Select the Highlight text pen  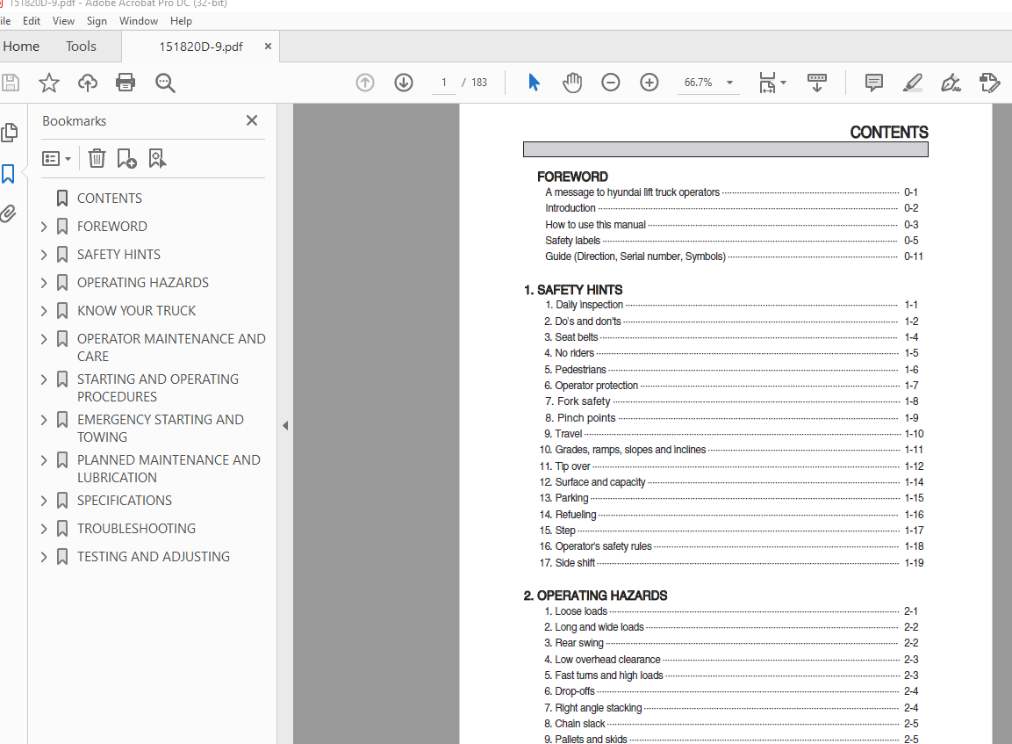tap(913, 83)
